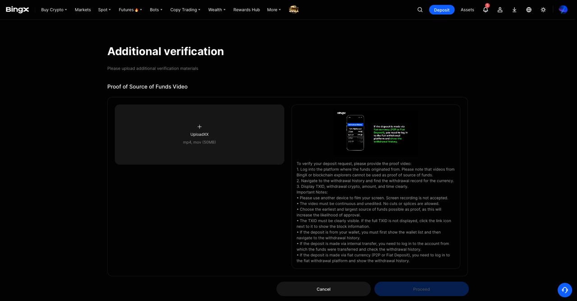The image size is (577, 301).
Task: Click the Additional verification heading
Action: tap(165, 51)
